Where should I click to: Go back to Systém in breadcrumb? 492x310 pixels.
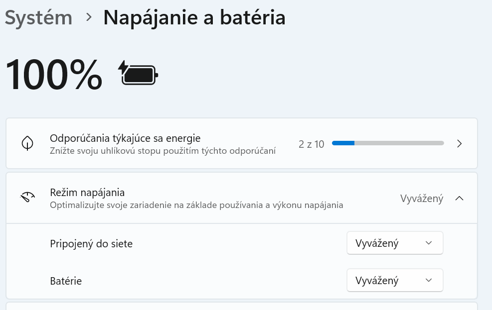coord(38,17)
